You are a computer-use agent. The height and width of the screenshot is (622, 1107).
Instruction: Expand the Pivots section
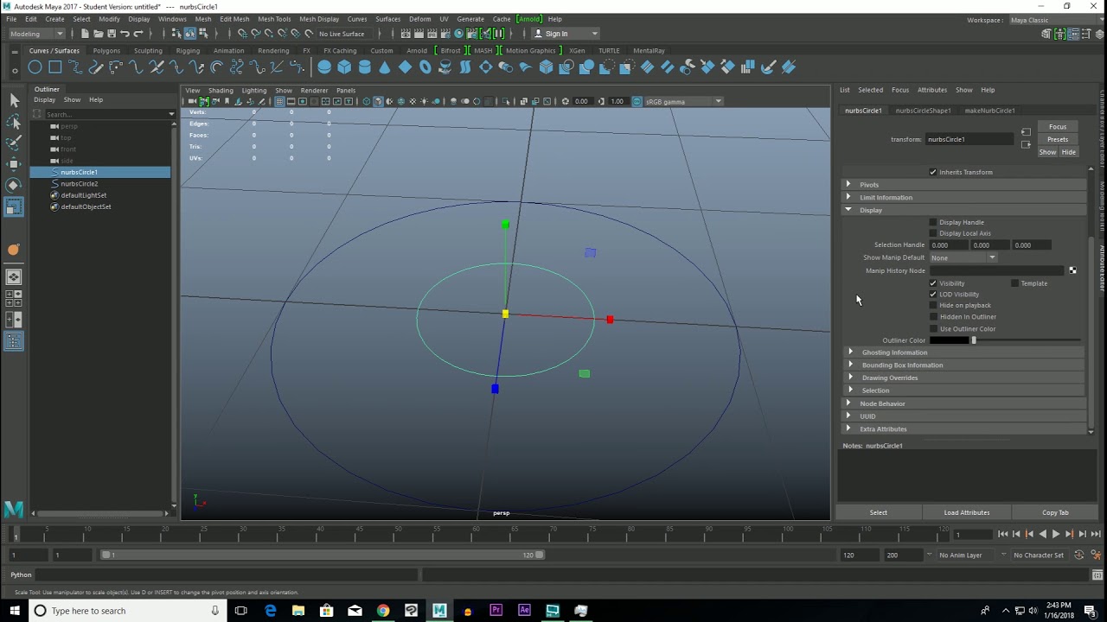pos(963,185)
